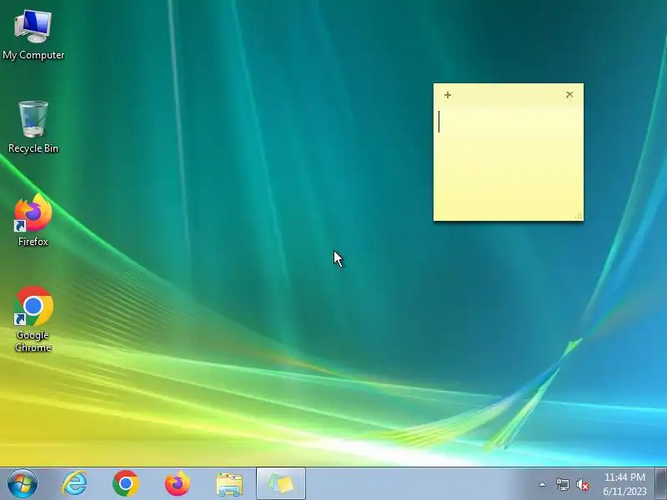Viewport: 667px width, 500px height.
Task: Grab the sticky note resize grip corner
Action: pyautogui.click(x=578, y=216)
